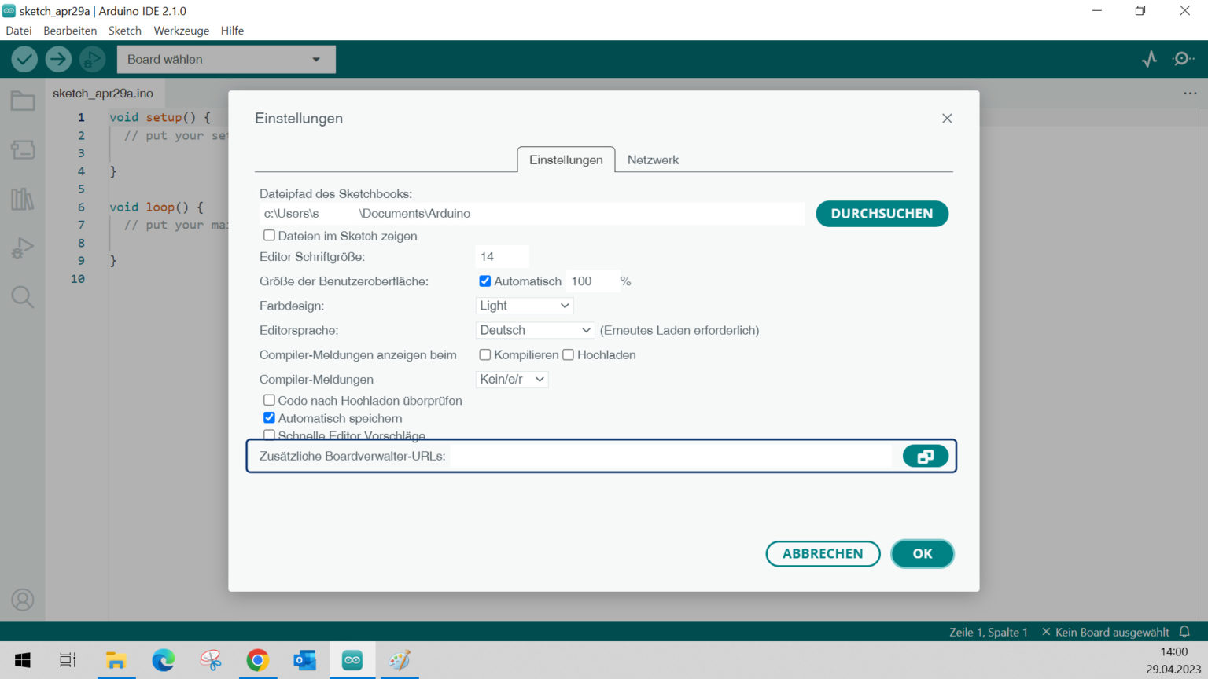
Task: Click the ABBRECHEN button
Action: [823, 554]
